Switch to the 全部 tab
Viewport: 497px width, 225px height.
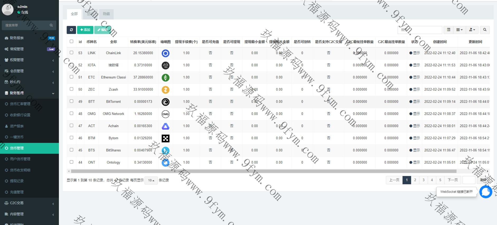coord(74,14)
